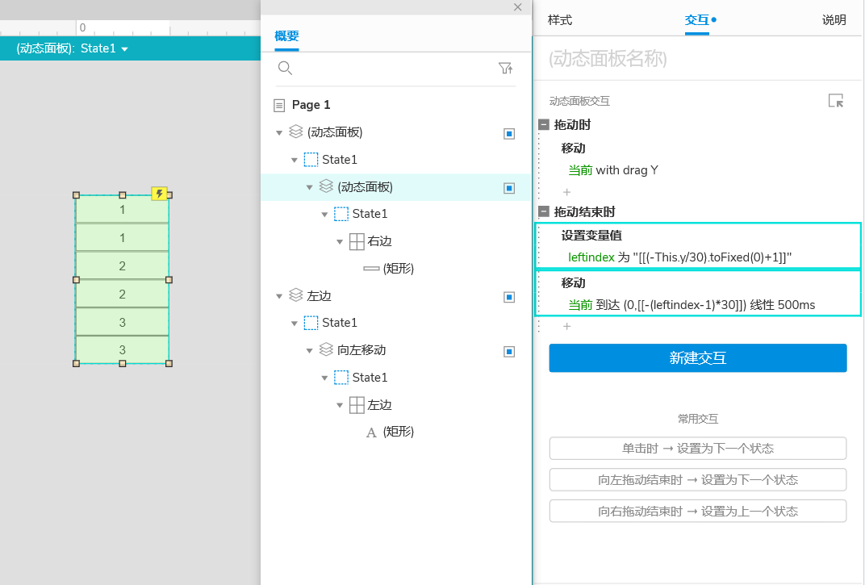Click the search icon in the outline panel
Screen dimensions: 865x585
pyautogui.click(x=285, y=68)
